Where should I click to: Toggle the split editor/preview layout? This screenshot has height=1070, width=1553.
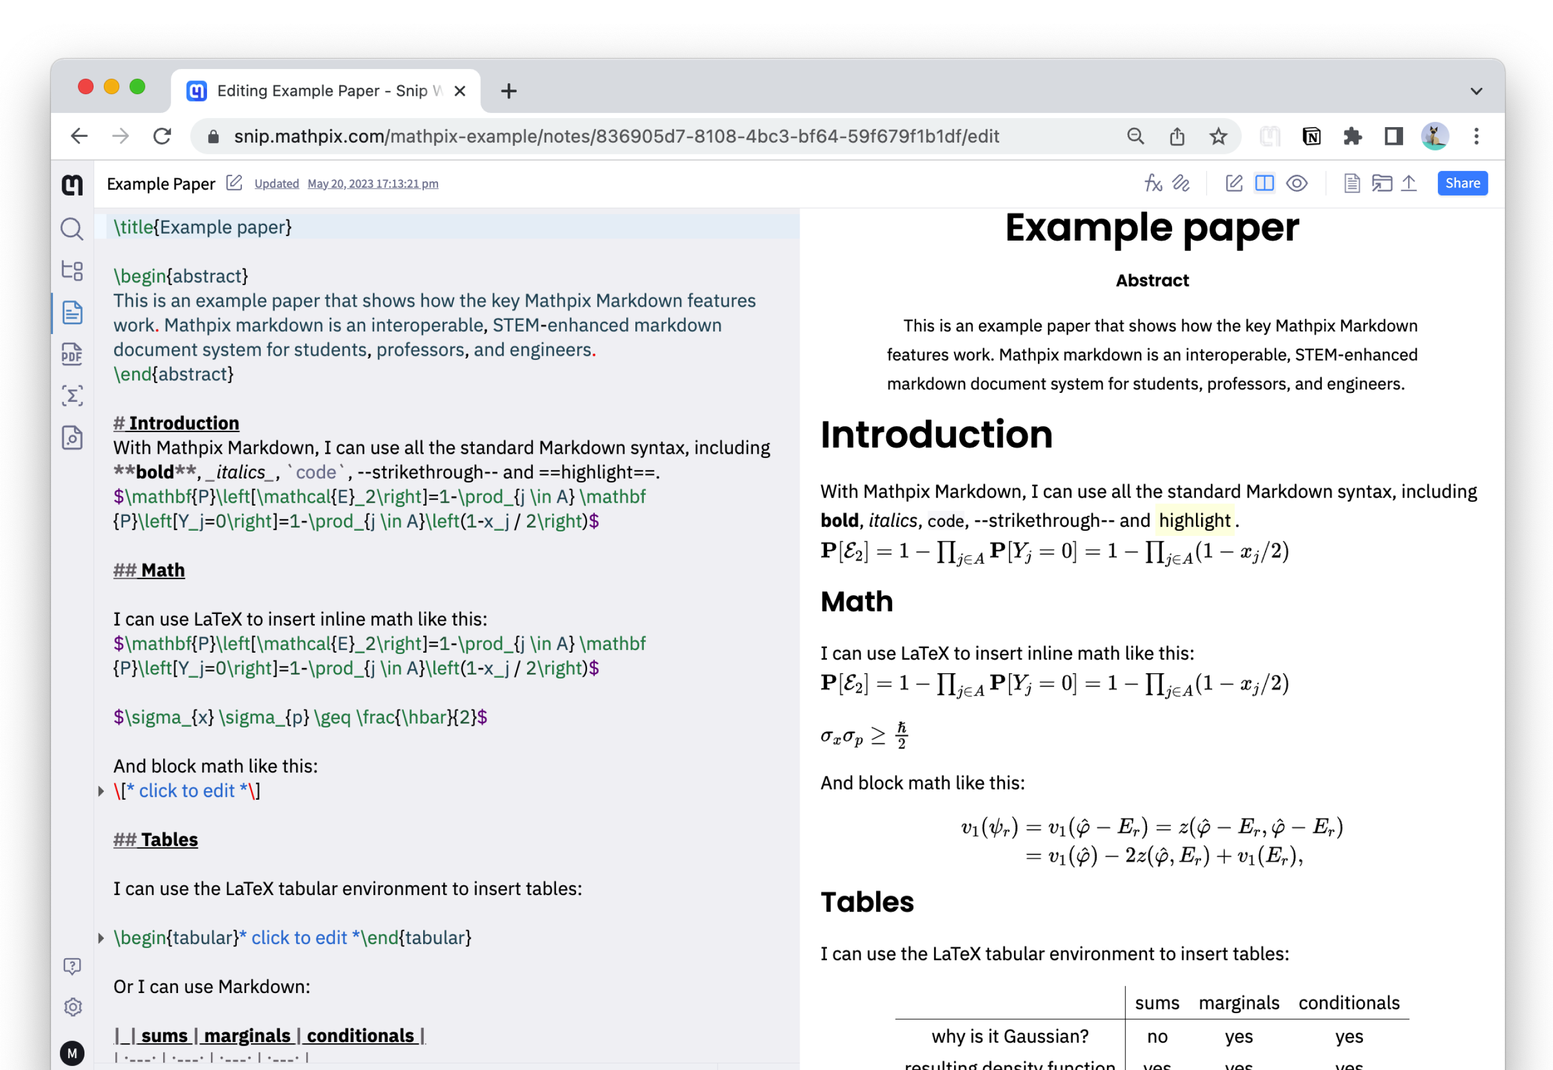click(x=1264, y=182)
